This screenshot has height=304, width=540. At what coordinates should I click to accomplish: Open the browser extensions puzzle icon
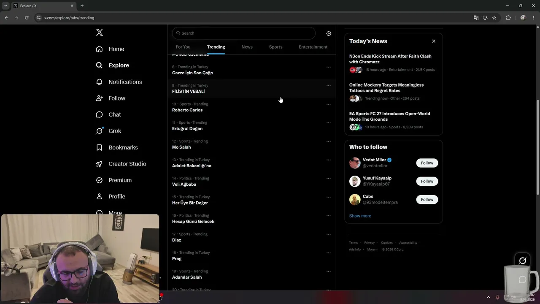click(x=508, y=18)
